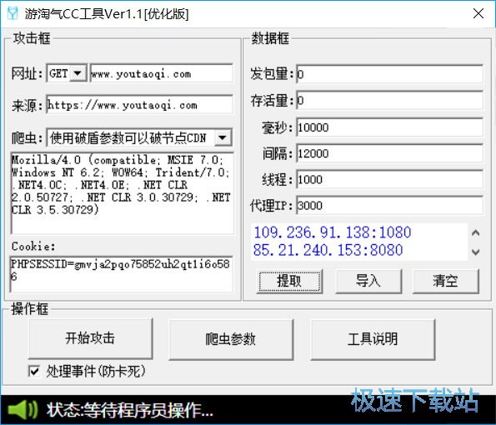Click the proxy list down arrow

(475, 252)
